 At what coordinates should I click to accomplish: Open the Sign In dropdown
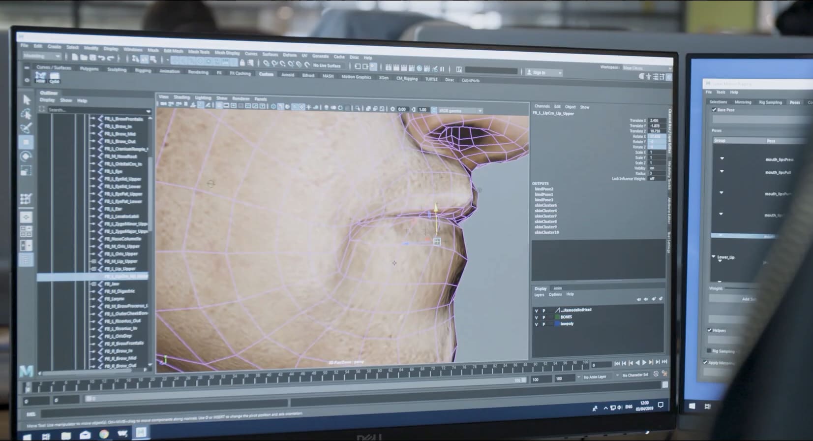pos(544,72)
